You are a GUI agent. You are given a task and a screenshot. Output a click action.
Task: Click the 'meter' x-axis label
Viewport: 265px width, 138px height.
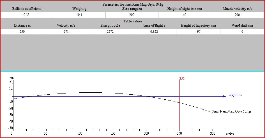(230, 134)
